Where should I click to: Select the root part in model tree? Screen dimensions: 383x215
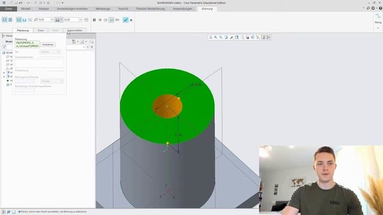(x=7, y=53)
